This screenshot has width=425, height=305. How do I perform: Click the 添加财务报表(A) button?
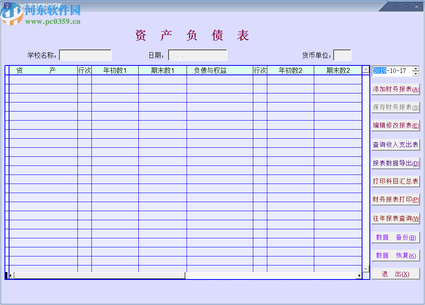point(395,89)
